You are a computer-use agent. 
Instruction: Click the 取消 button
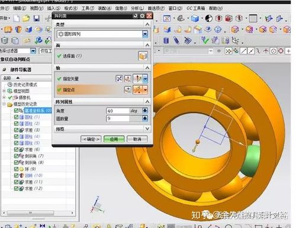137,139
